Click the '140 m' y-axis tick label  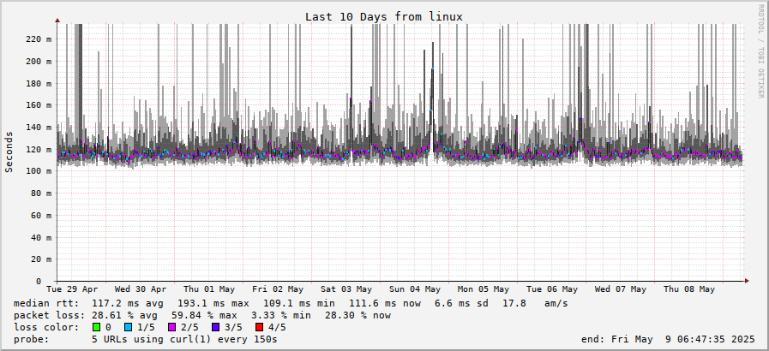pos(39,128)
